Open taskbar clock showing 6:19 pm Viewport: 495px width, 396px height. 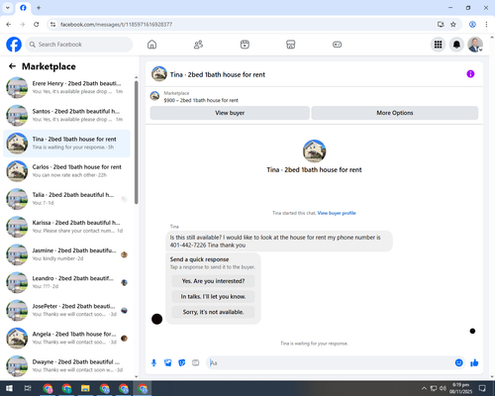(460, 388)
